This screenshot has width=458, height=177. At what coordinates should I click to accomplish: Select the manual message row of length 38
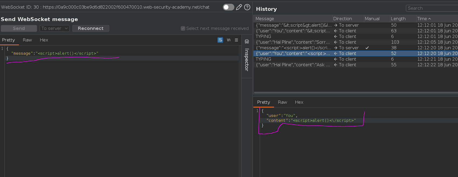point(356,48)
